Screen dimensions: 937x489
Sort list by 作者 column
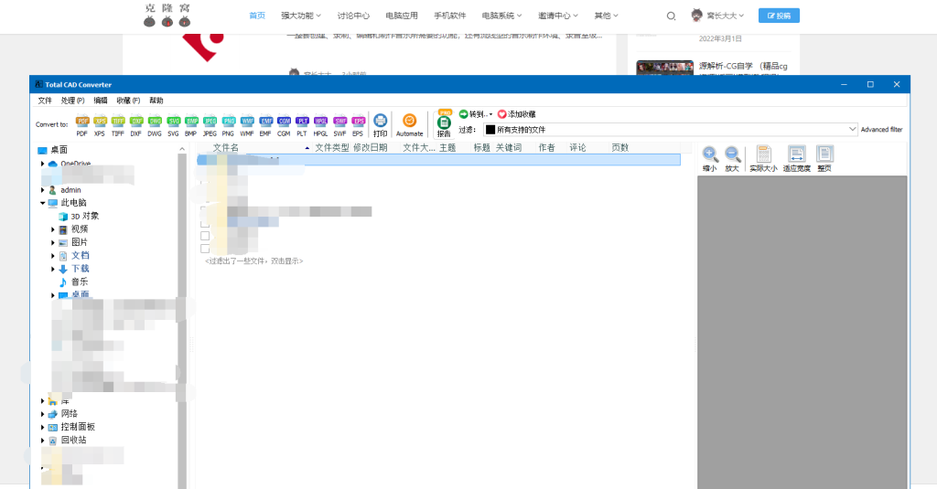[547, 147]
